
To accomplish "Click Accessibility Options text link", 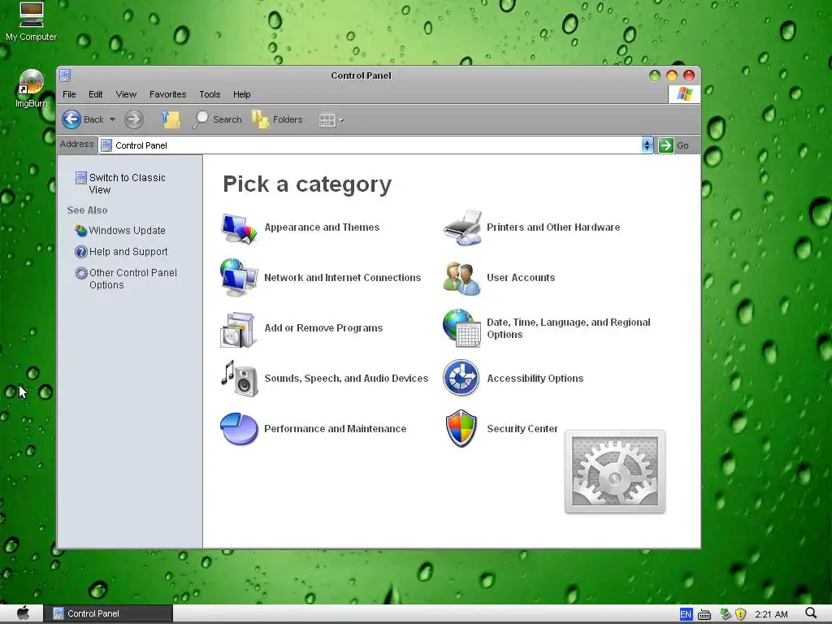I will coord(535,379).
